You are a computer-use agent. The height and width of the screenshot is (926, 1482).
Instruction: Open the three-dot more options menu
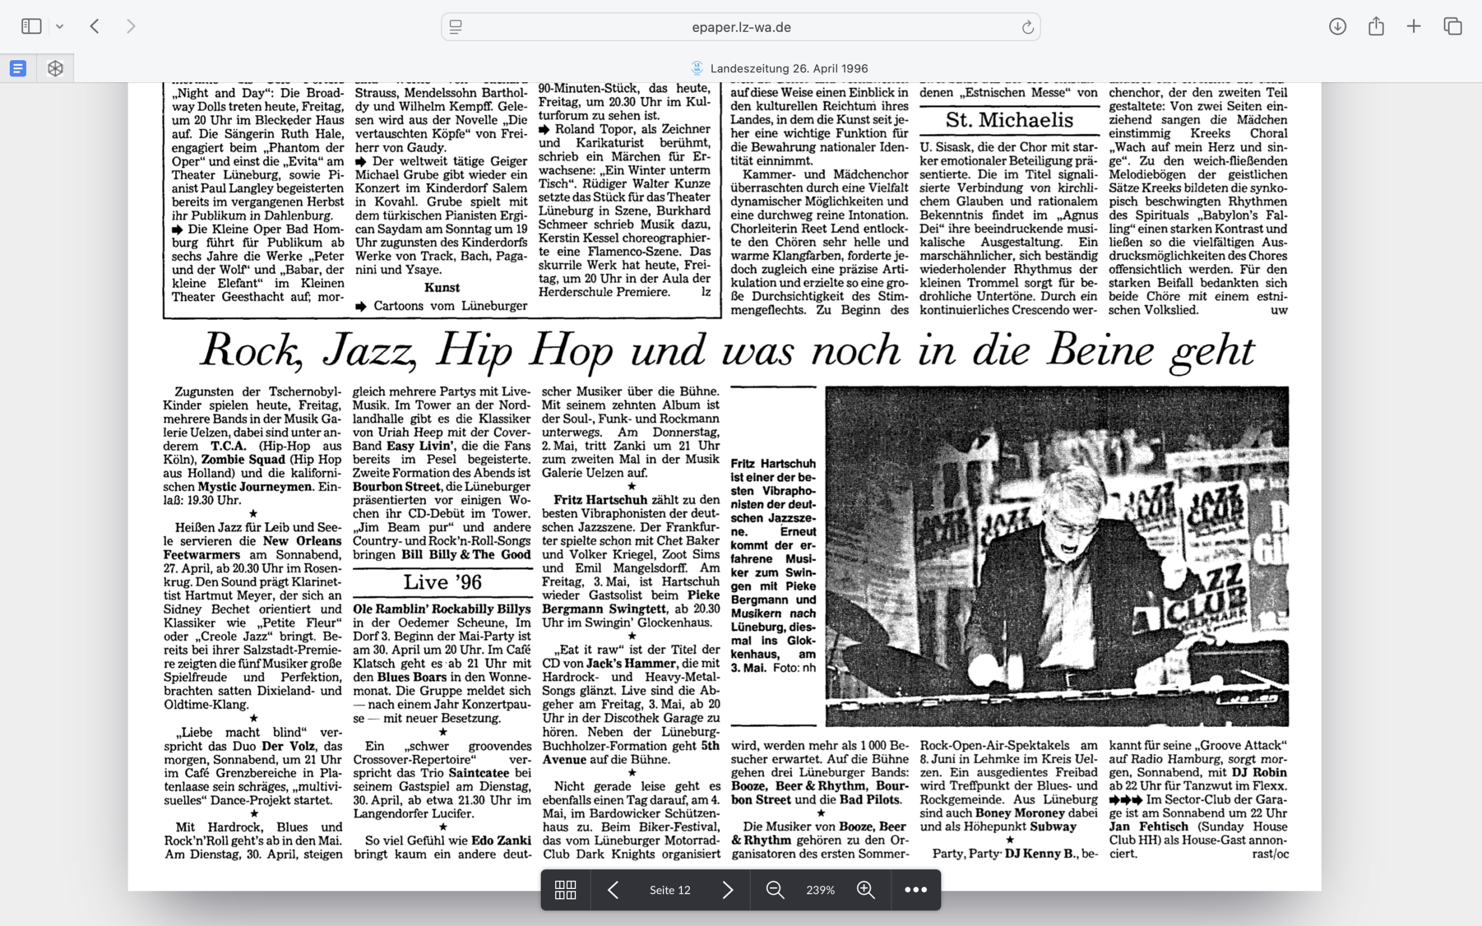click(915, 890)
